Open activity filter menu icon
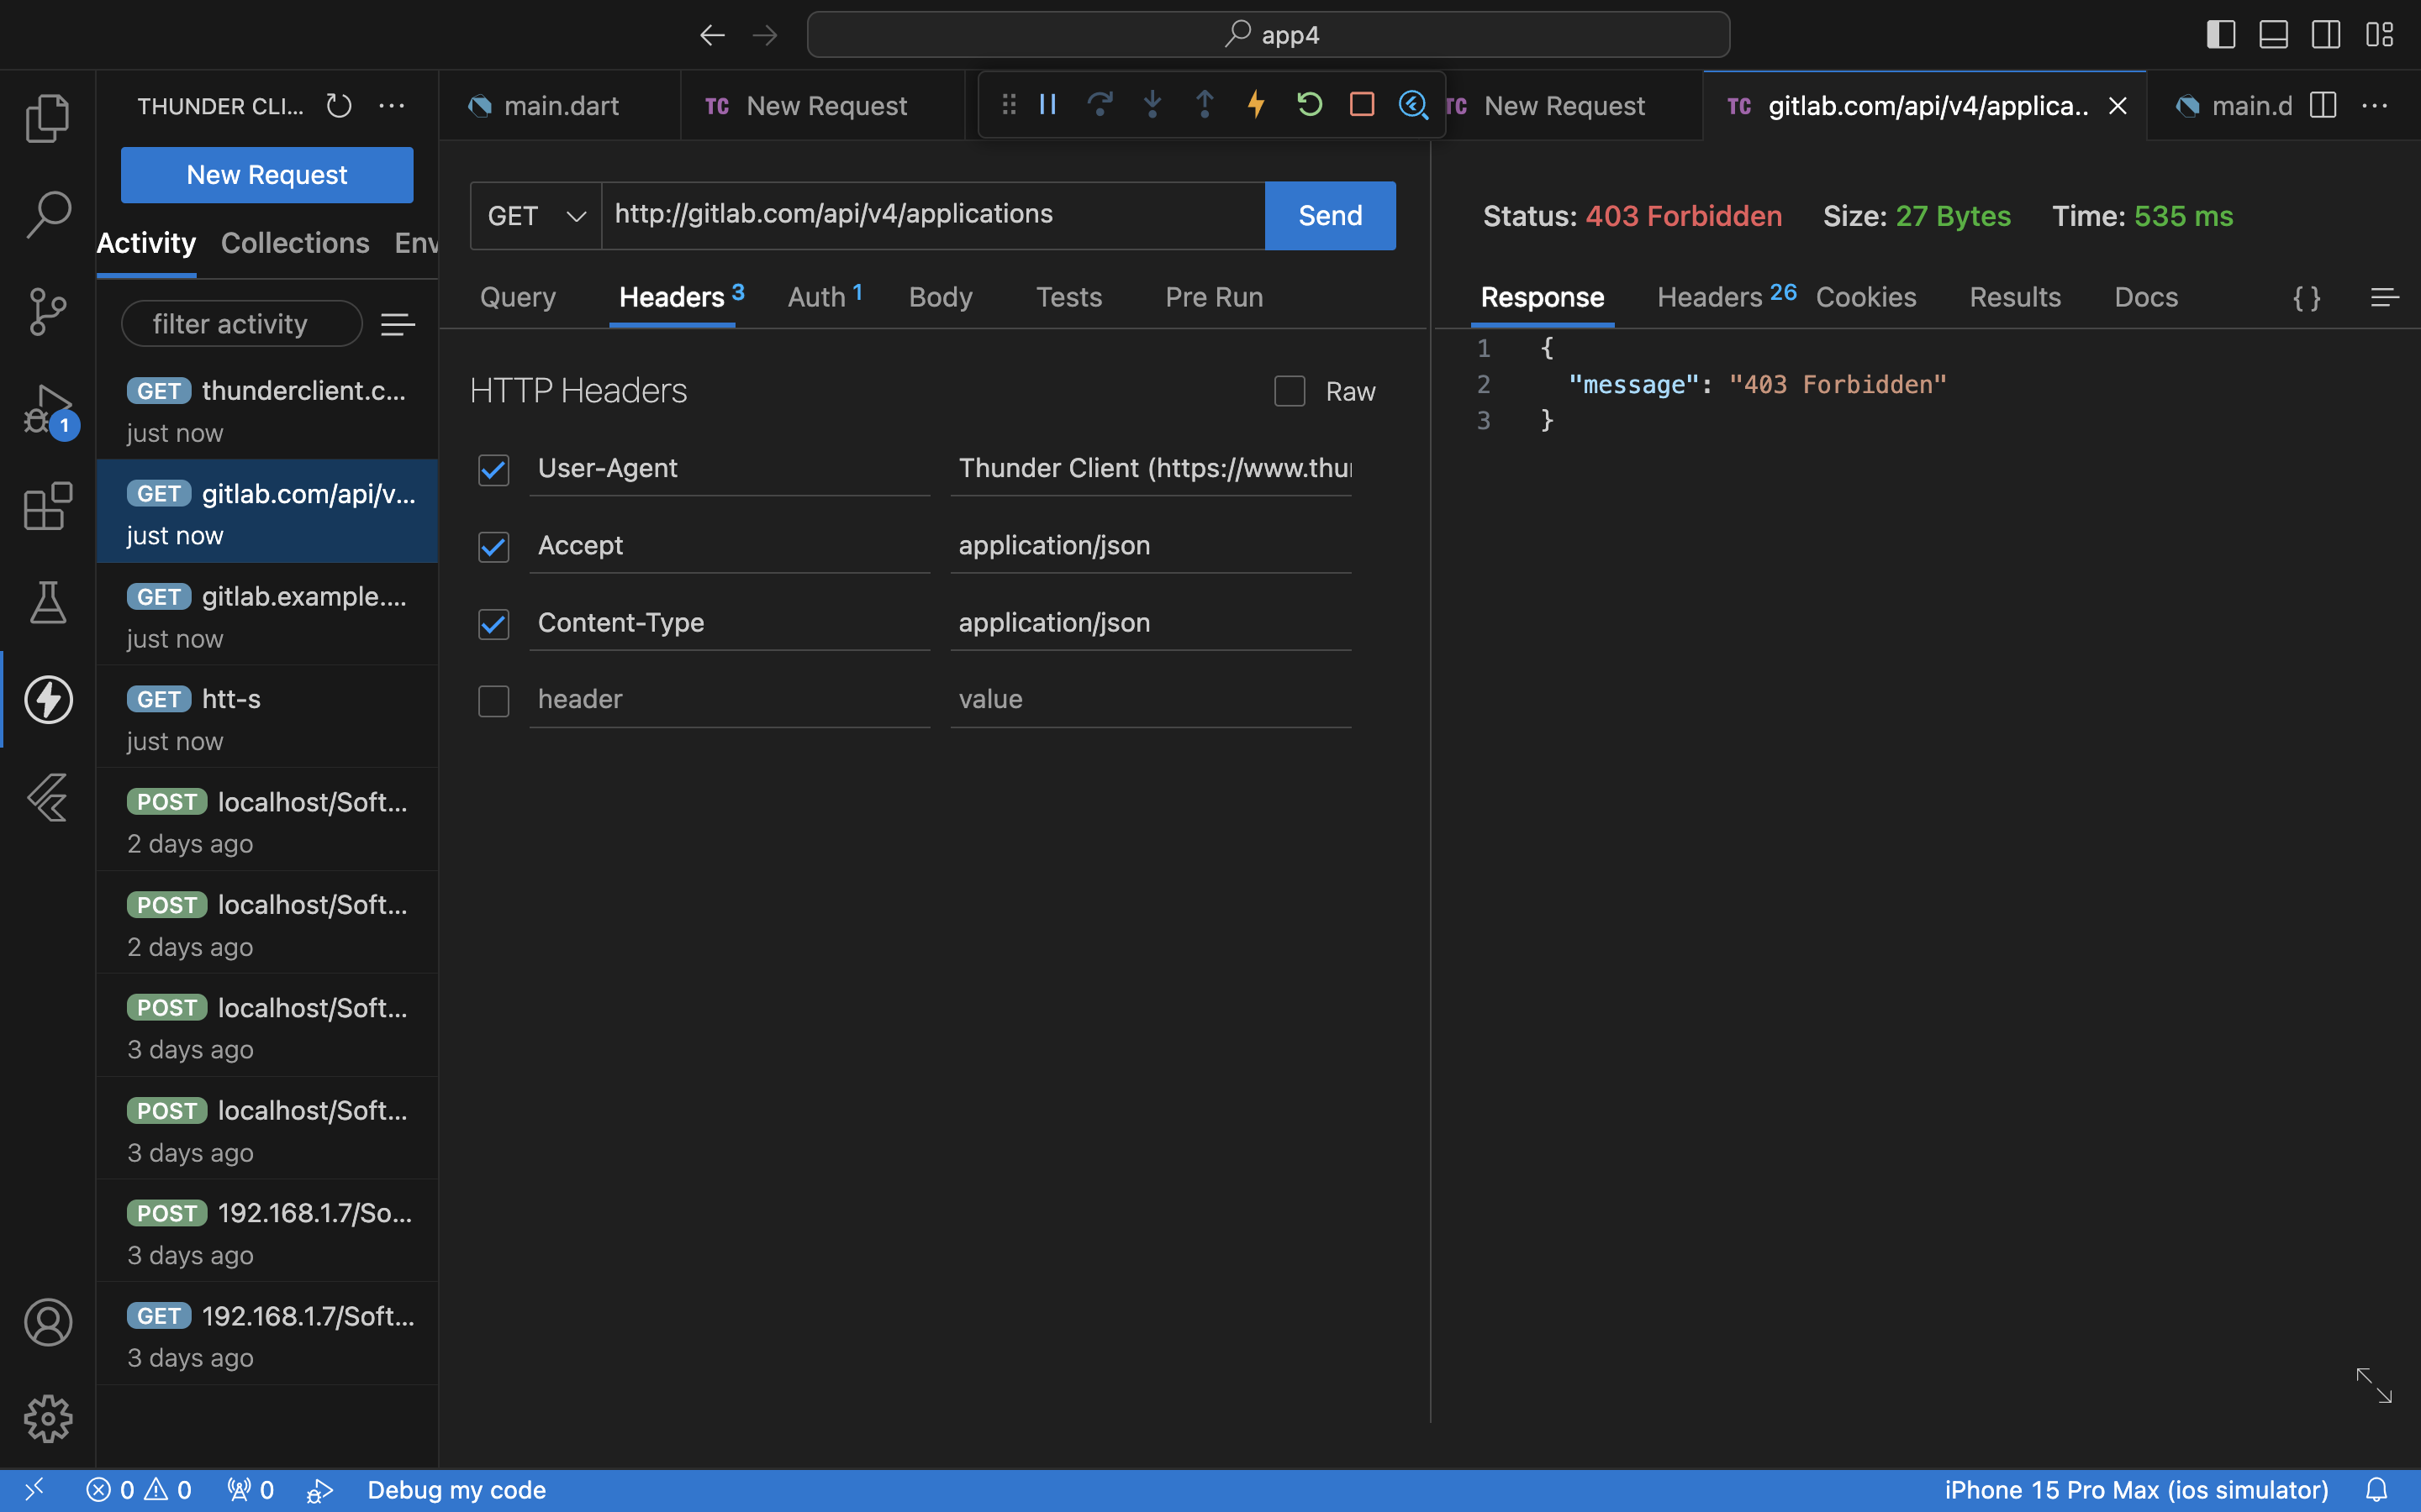The width and height of the screenshot is (2421, 1512). tap(397, 324)
